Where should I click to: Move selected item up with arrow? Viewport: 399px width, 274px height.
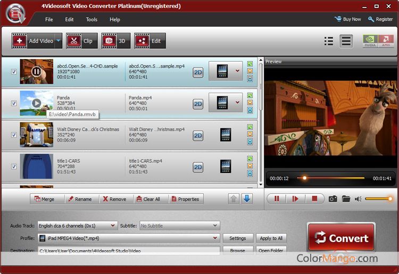(x=234, y=199)
